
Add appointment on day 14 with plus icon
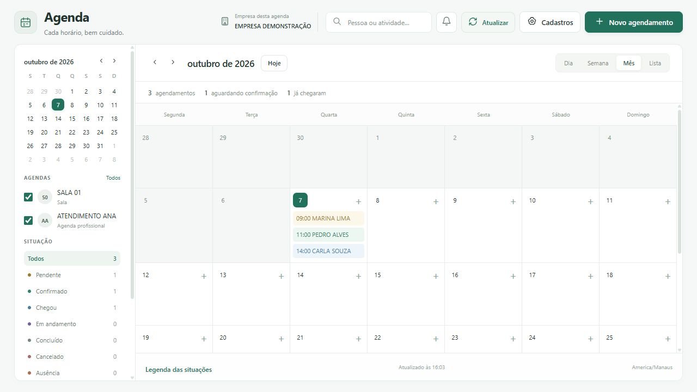tap(358, 276)
